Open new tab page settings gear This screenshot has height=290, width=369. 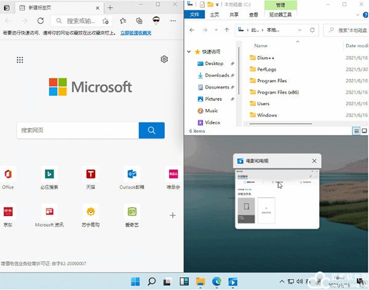coord(164,59)
